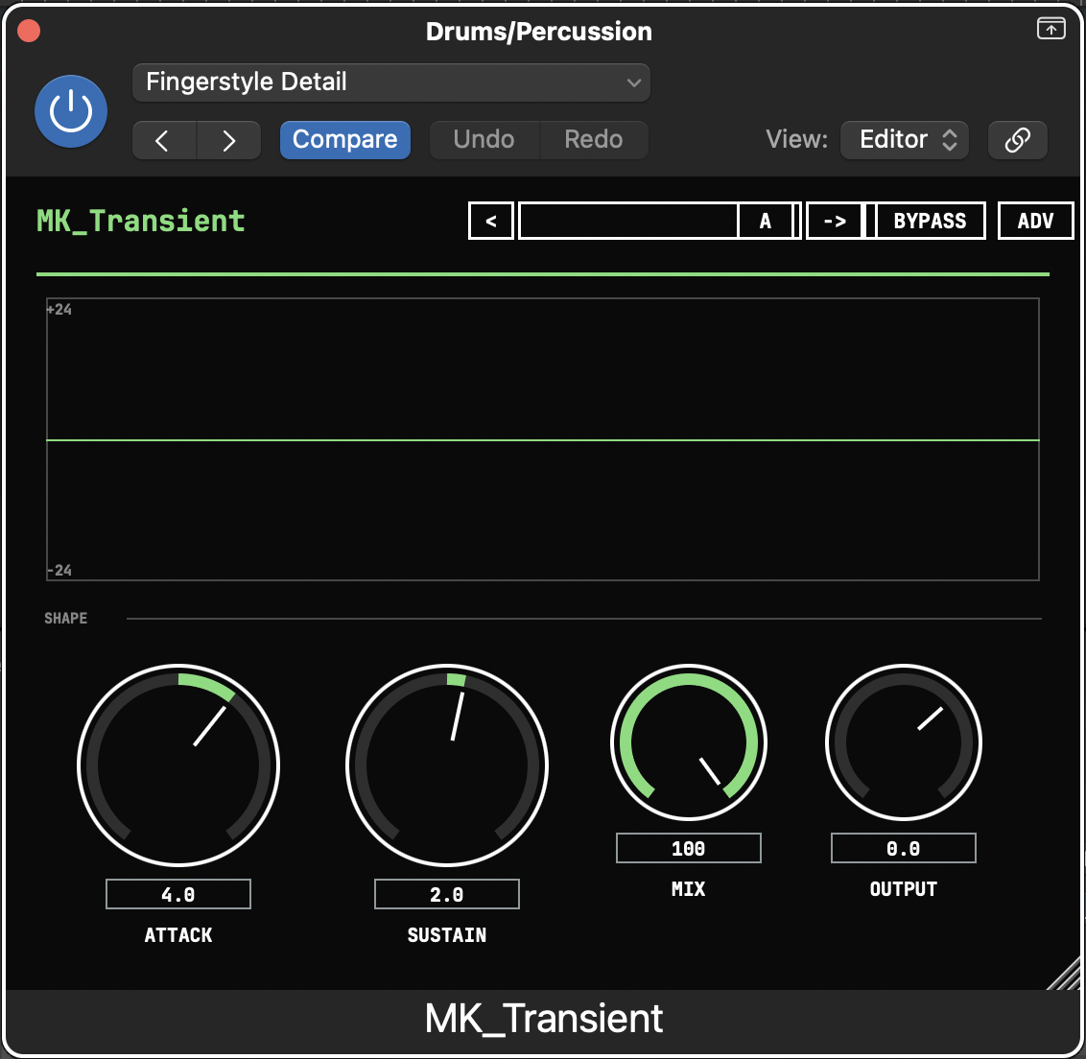The width and height of the screenshot is (1086, 1059).
Task: Click the empty preset name field
Action: pos(628,221)
